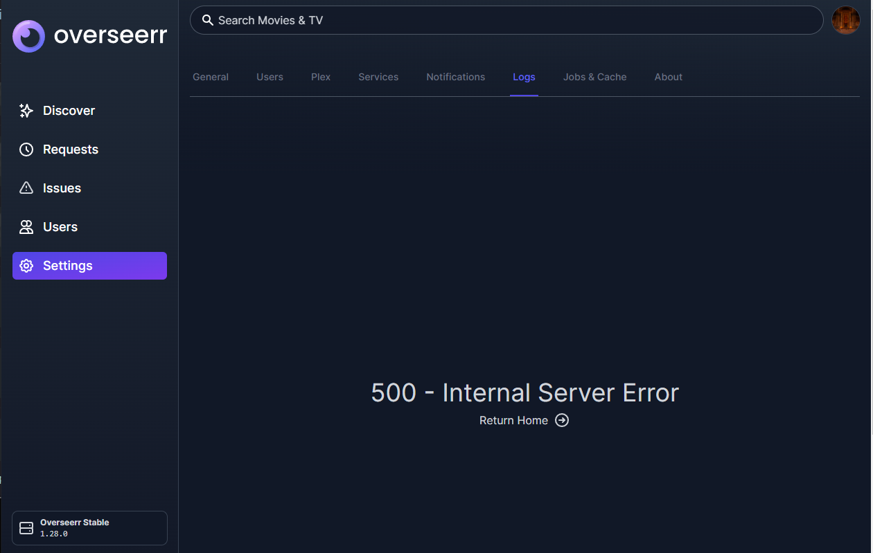Select the Services settings tab
873x553 pixels.
[378, 77]
